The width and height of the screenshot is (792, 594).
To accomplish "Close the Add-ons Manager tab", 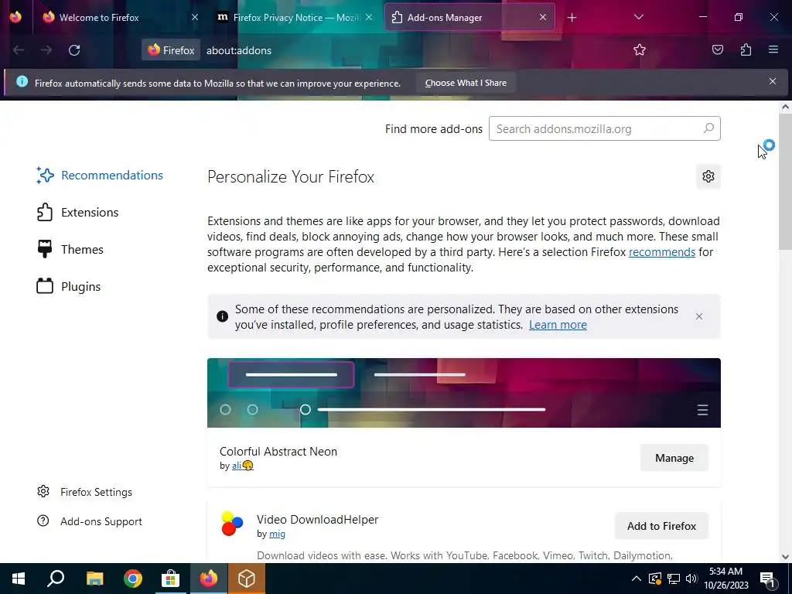I will [x=542, y=17].
